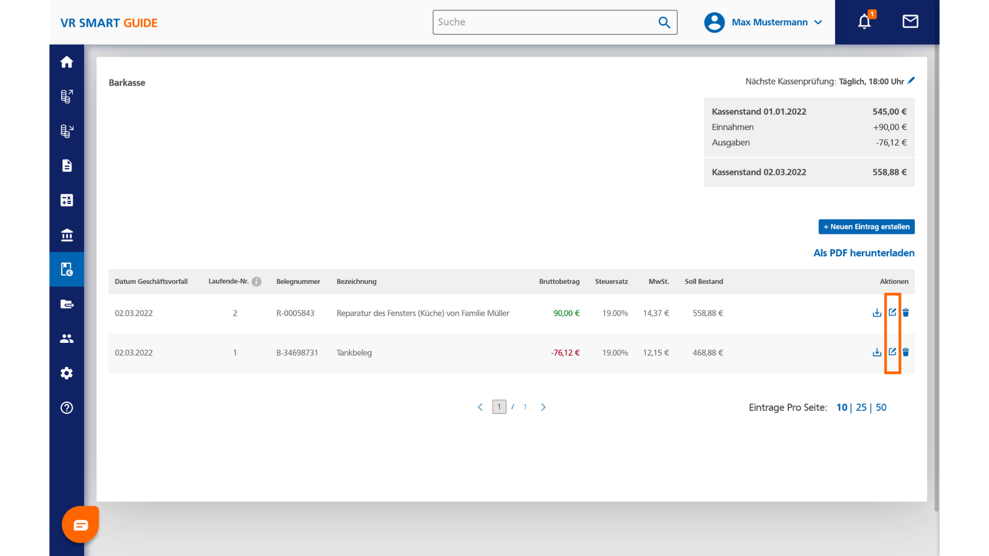Click the -76,12 € gross amount in the table
Image resolution: width=989 pixels, height=556 pixels.
tap(565, 353)
